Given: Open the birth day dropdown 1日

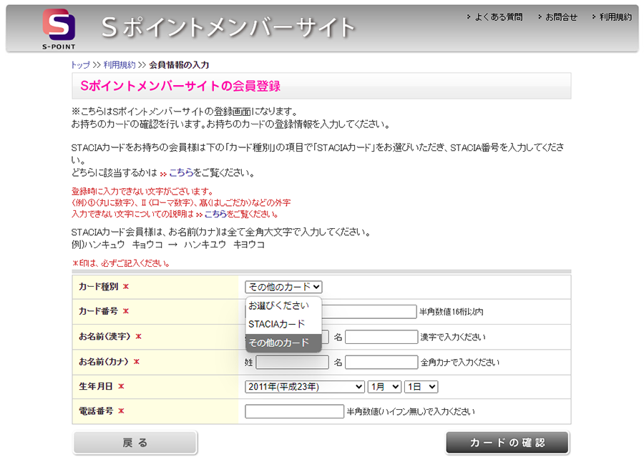Looking at the screenshot, I should [x=421, y=387].
